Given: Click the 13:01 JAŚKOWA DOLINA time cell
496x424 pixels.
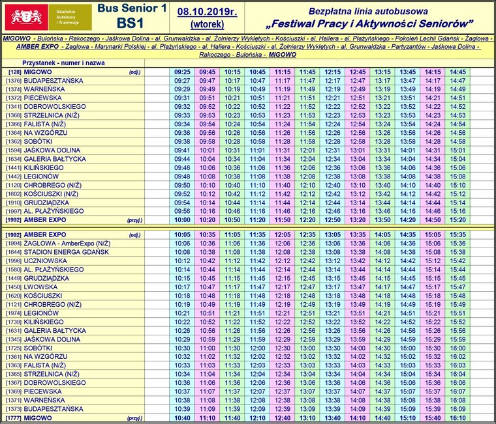Looking at the screenshot, I should pos(358,150).
